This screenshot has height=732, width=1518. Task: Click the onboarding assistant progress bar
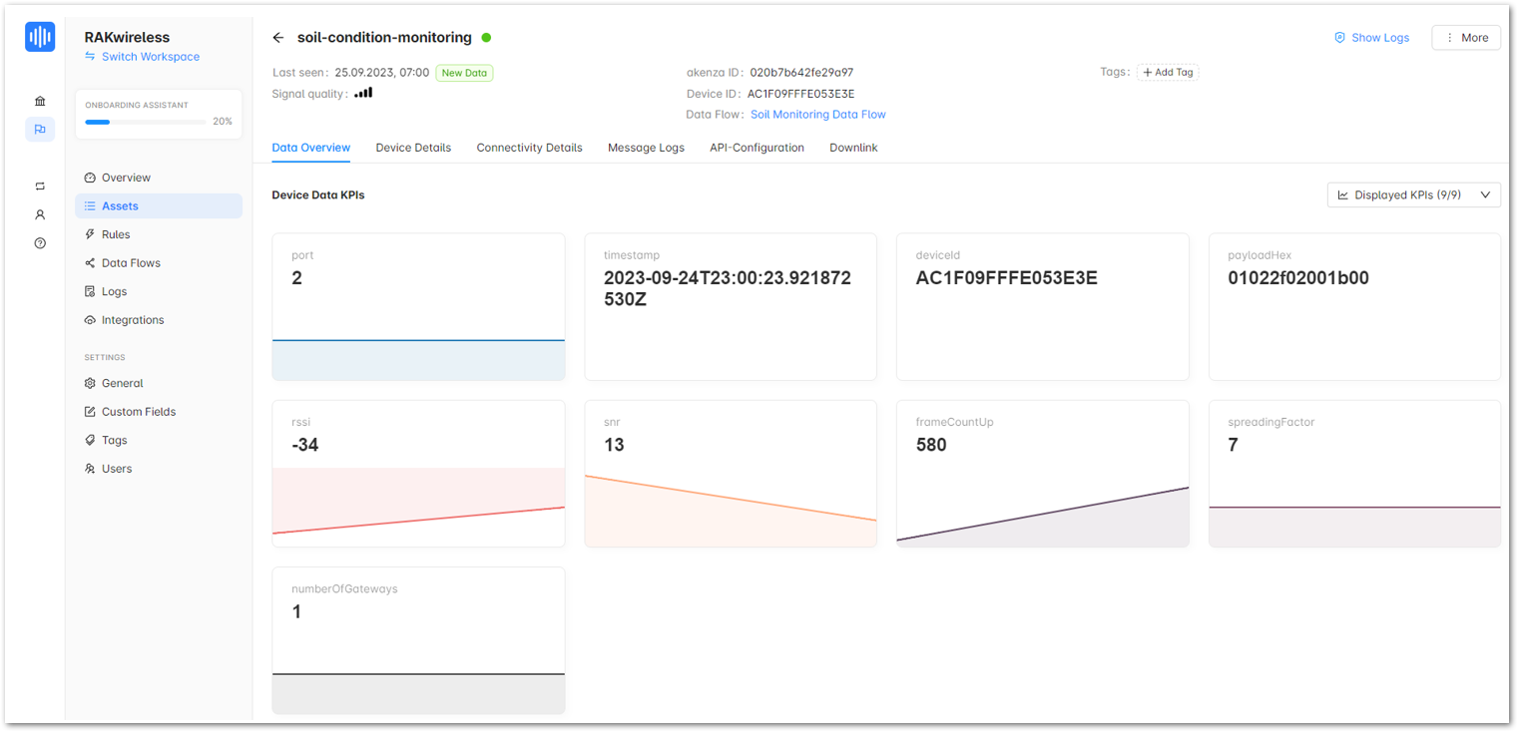click(146, 122)
